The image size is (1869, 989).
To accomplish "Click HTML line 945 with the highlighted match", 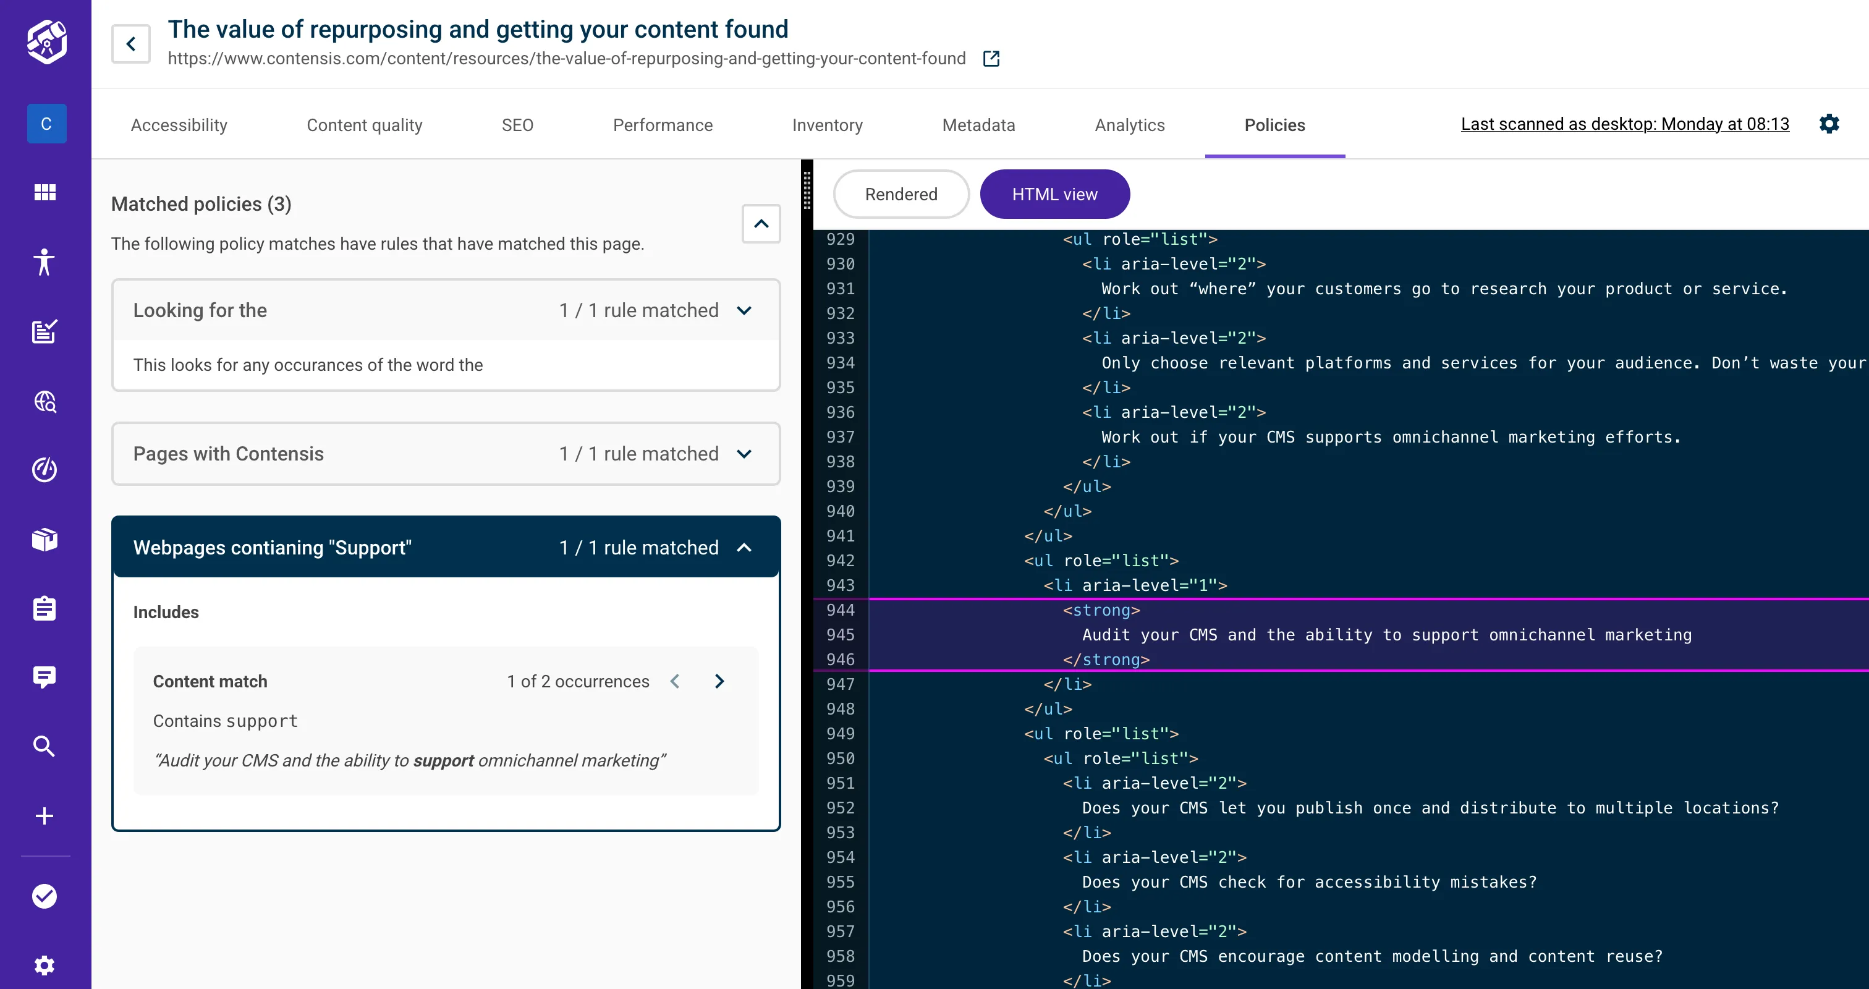I will coord(1386,635).
